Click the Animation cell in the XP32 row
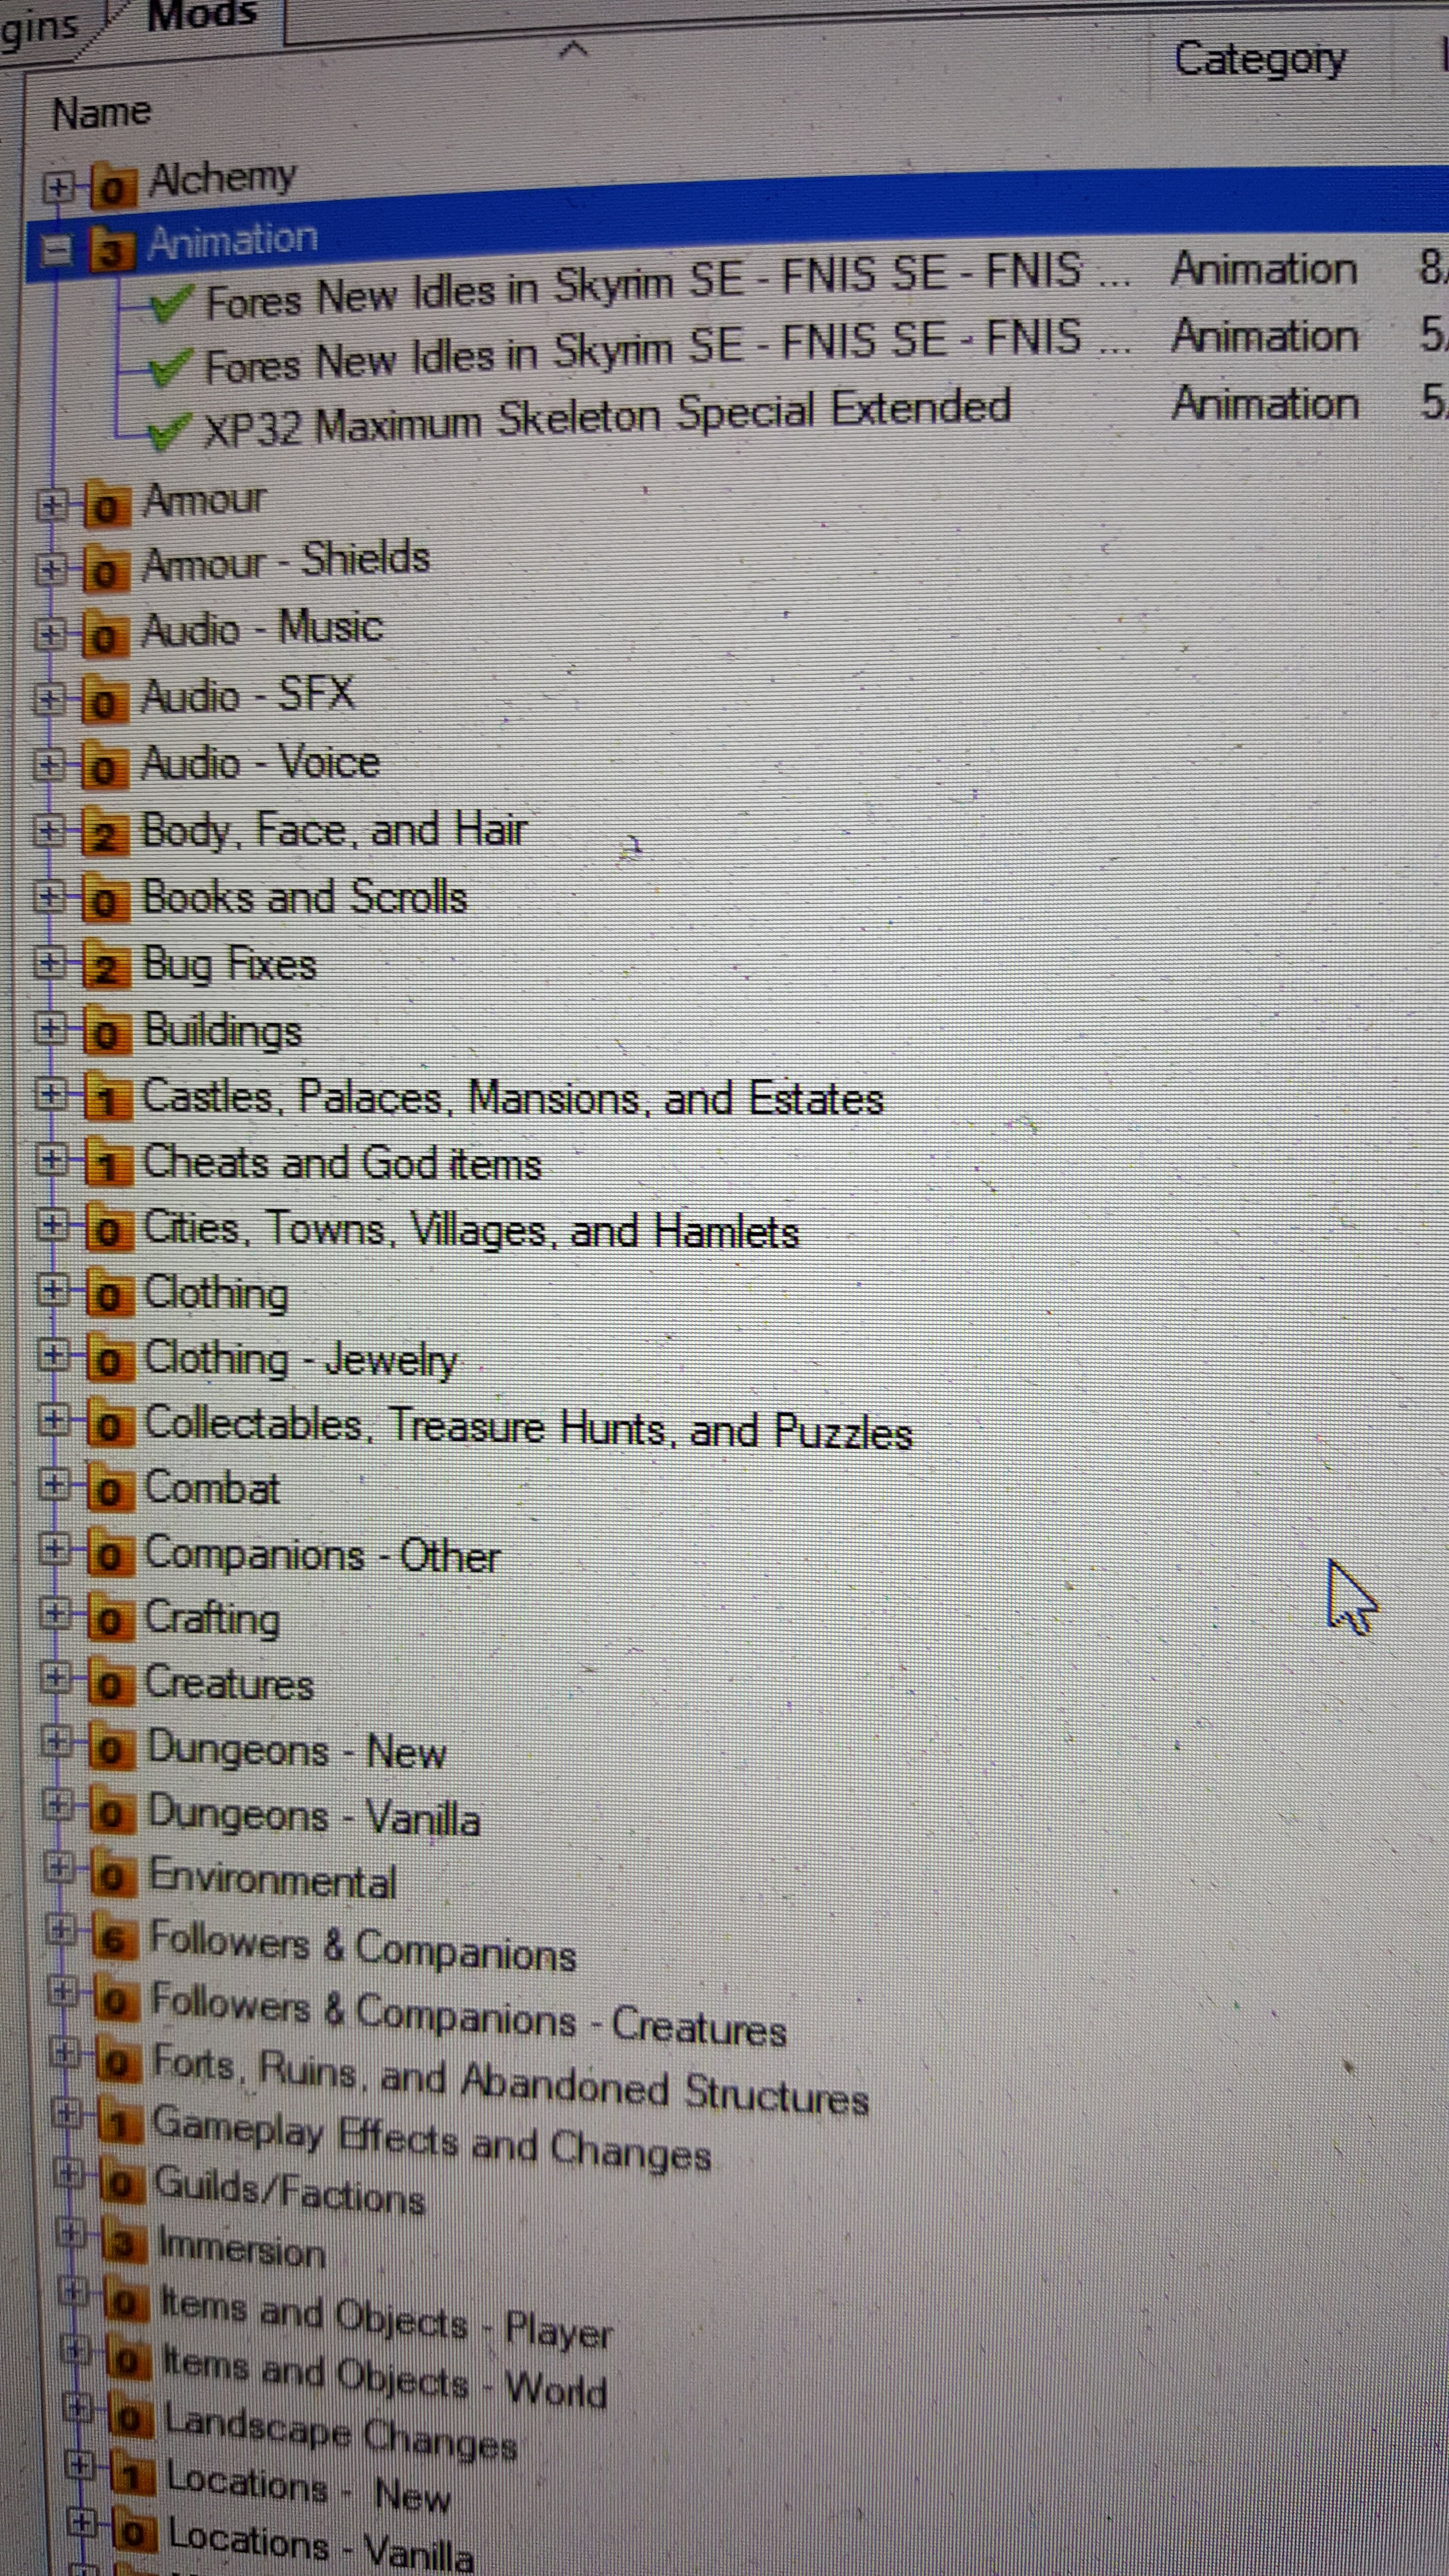Viewport: 1449px width, 2576px height. (1265, 404)
